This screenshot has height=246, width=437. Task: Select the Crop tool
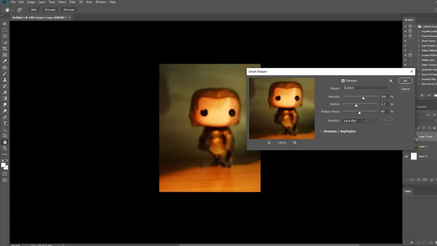[5, 49]
